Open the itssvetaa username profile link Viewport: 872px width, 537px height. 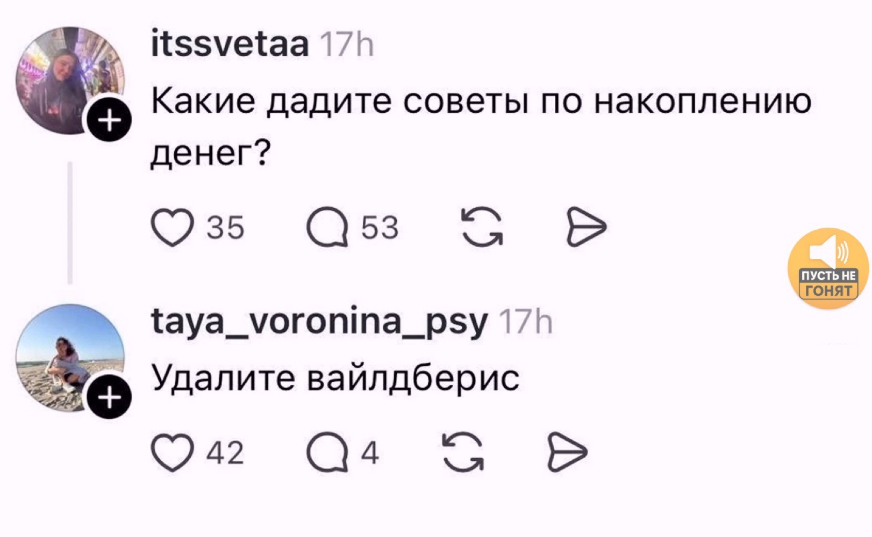pyautogui.click(x=230, y=45)
